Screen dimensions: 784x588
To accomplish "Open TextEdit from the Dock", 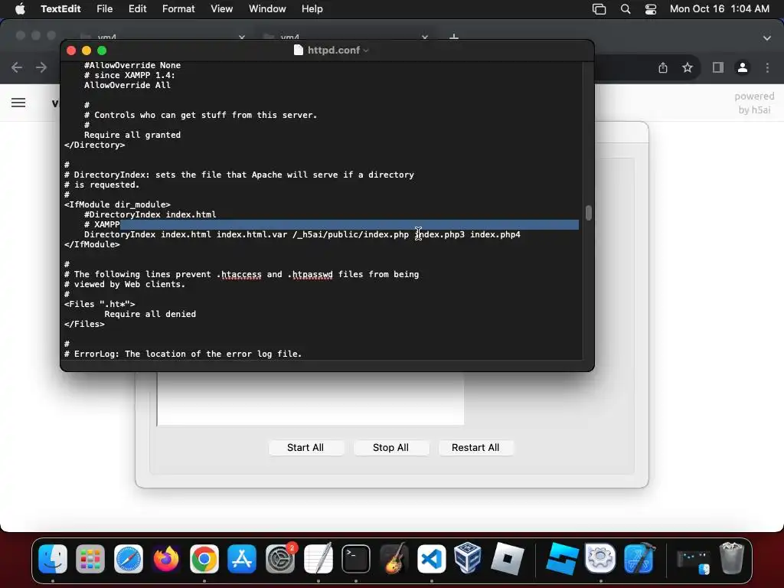I will 318,558.
